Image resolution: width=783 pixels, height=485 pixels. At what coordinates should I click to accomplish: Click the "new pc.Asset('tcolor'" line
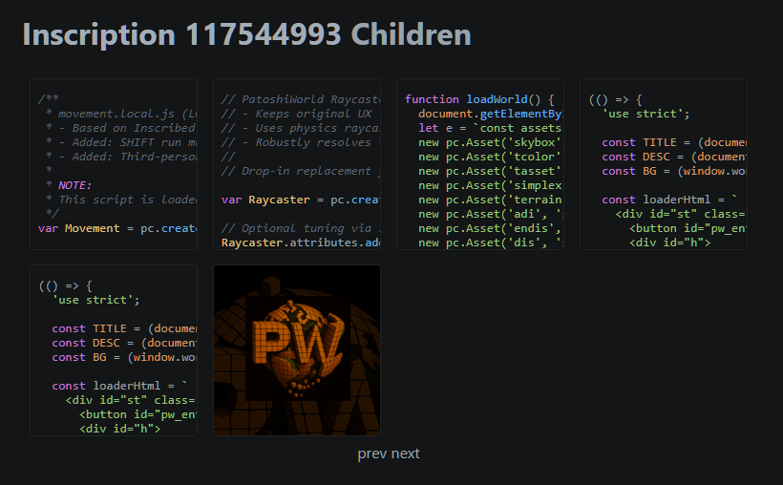[x=490, y=157]
